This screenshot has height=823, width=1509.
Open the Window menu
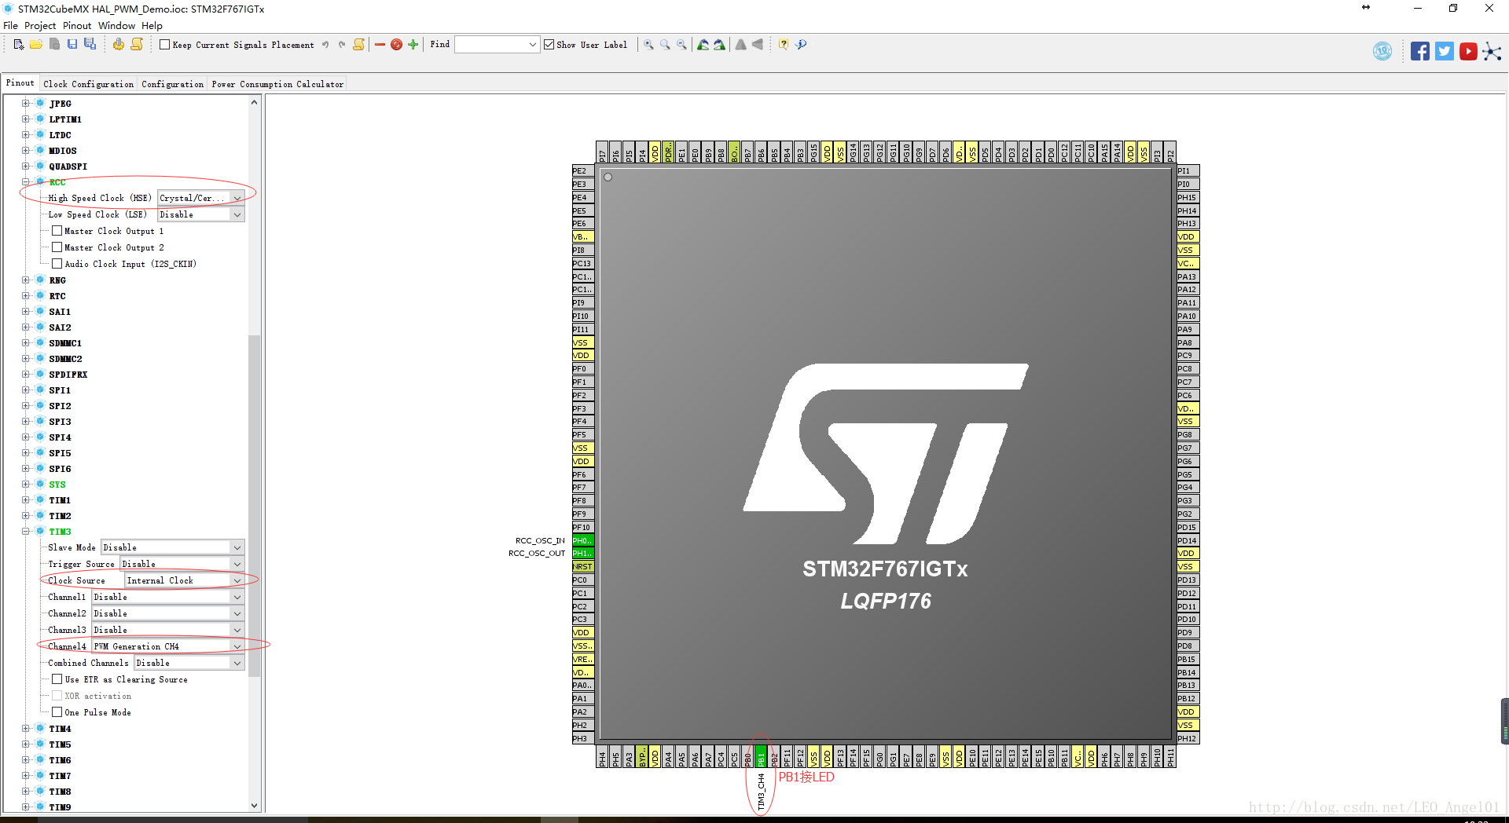point(116,26)
